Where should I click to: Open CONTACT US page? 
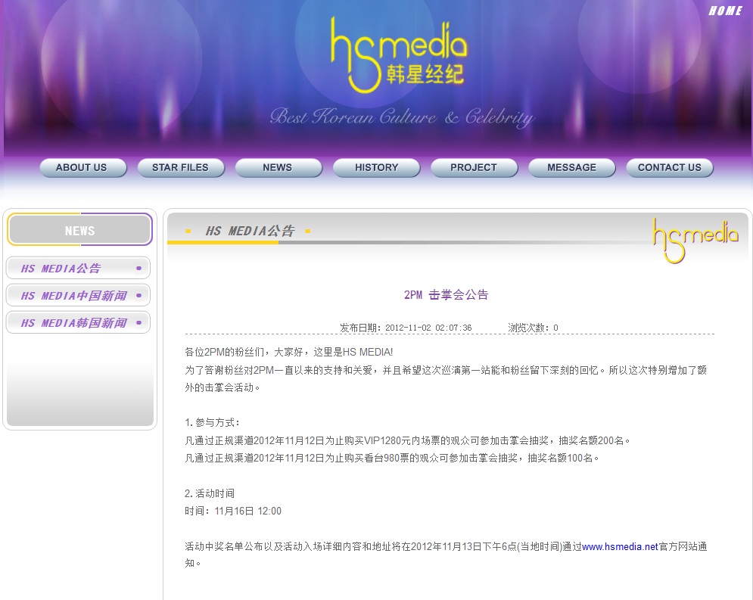670,167
